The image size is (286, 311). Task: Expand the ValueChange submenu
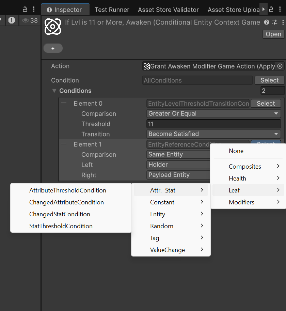tap(171, 250)
